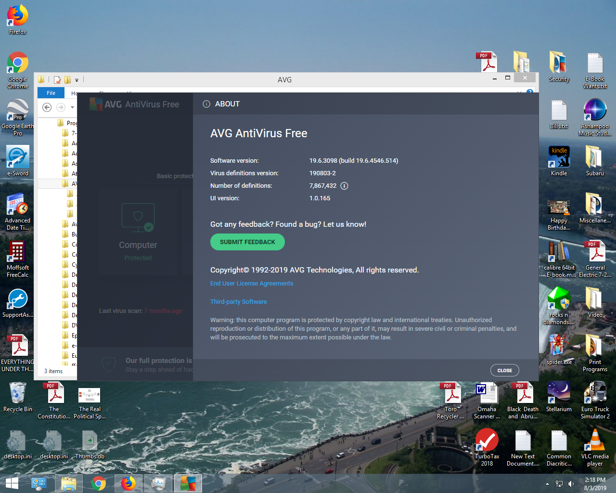Viewport: 616px width, 493px height.
Task: Open the Quick Access Toolbar customize dropdown
Action: (77, 80)
